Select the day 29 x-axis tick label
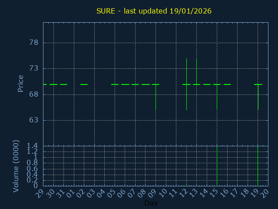 pyautogui.click(x=40, y=194)
